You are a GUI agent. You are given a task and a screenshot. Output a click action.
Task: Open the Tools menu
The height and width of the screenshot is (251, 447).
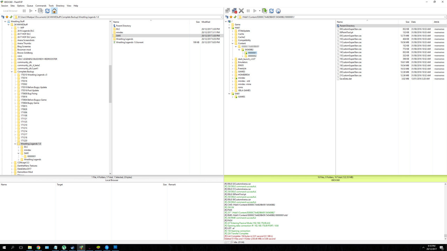[x=51, y=6]
